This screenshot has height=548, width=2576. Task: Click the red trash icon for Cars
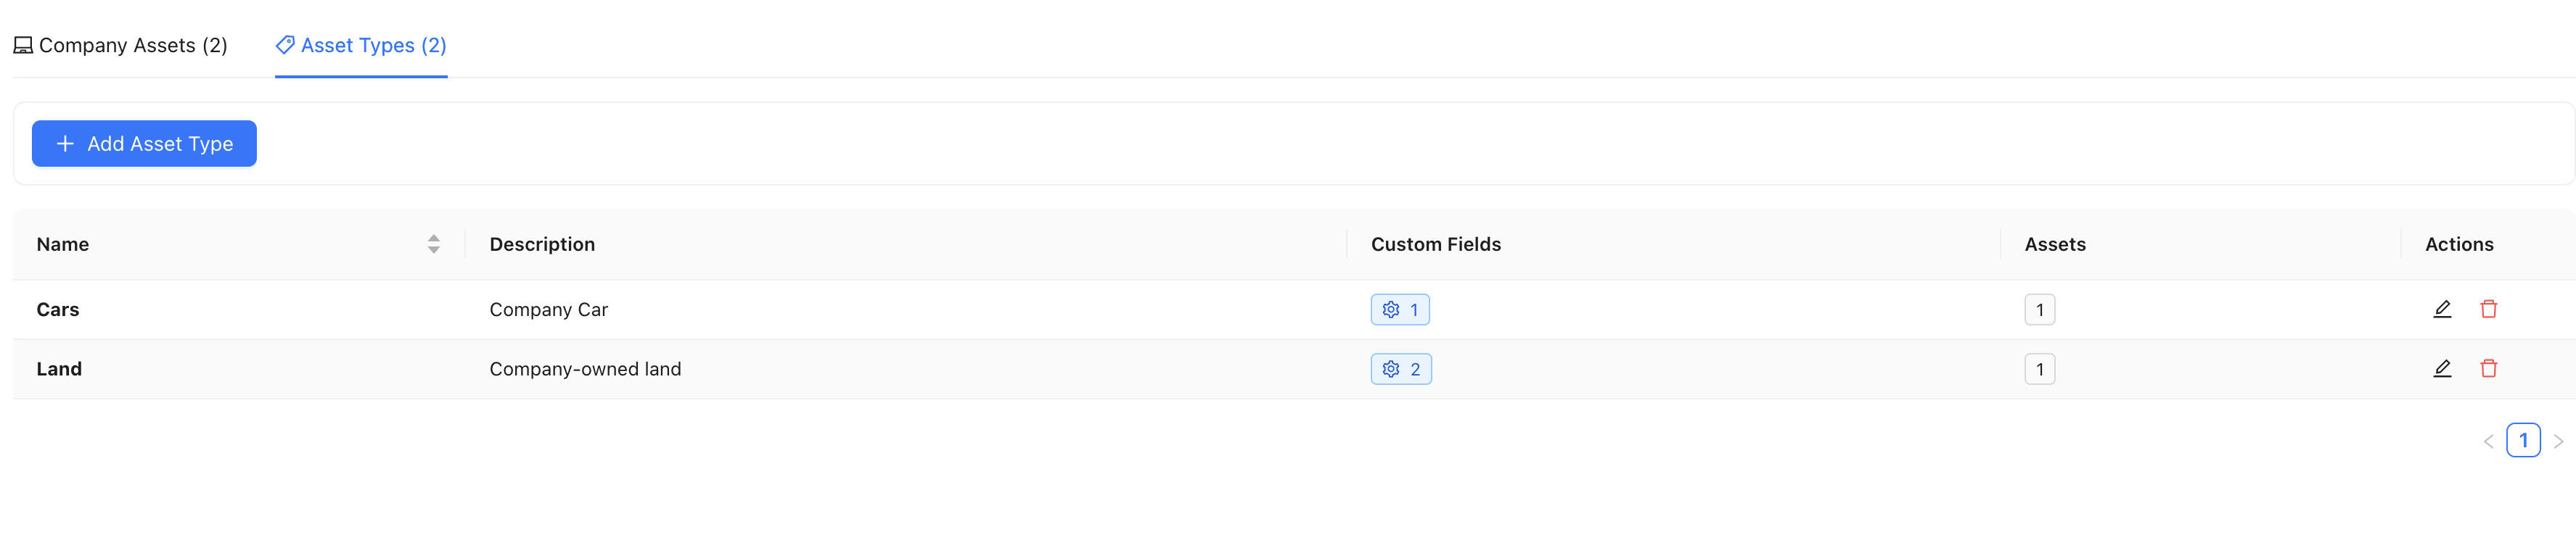[x=2489, y=310]
